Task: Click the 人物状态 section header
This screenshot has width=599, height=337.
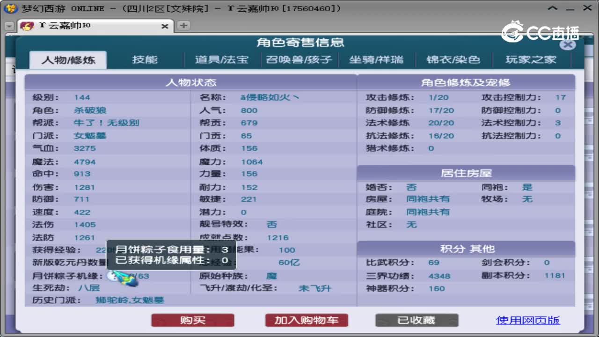Action: 190,82
